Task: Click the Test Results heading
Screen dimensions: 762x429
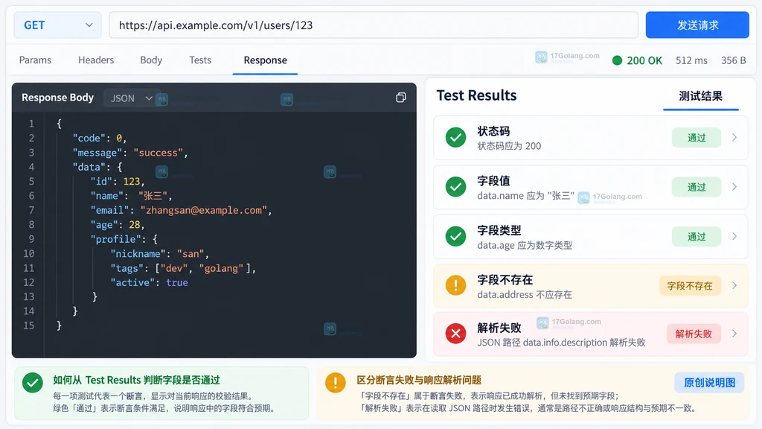Action: pos(476,95)
